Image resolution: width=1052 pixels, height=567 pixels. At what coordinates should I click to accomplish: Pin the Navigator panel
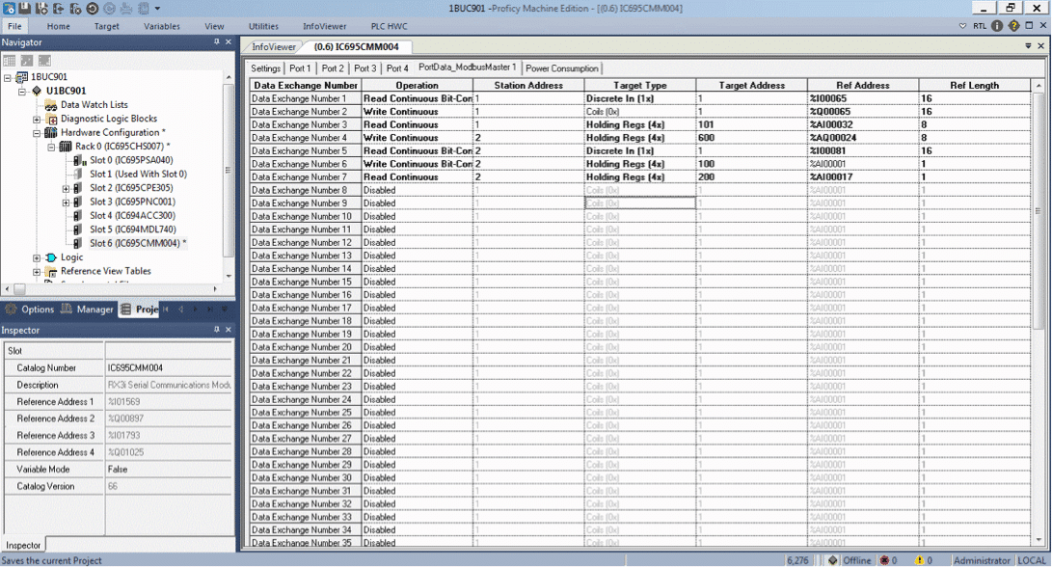coord(216,41)
